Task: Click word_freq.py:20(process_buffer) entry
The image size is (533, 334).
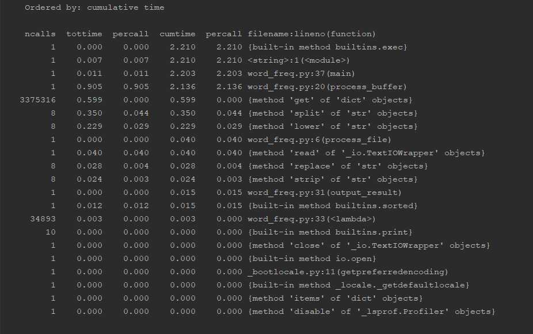Action: (x=327, y=87)
